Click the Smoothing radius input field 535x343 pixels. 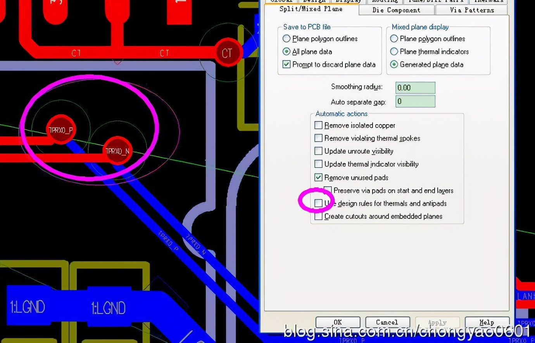(415, 88)
